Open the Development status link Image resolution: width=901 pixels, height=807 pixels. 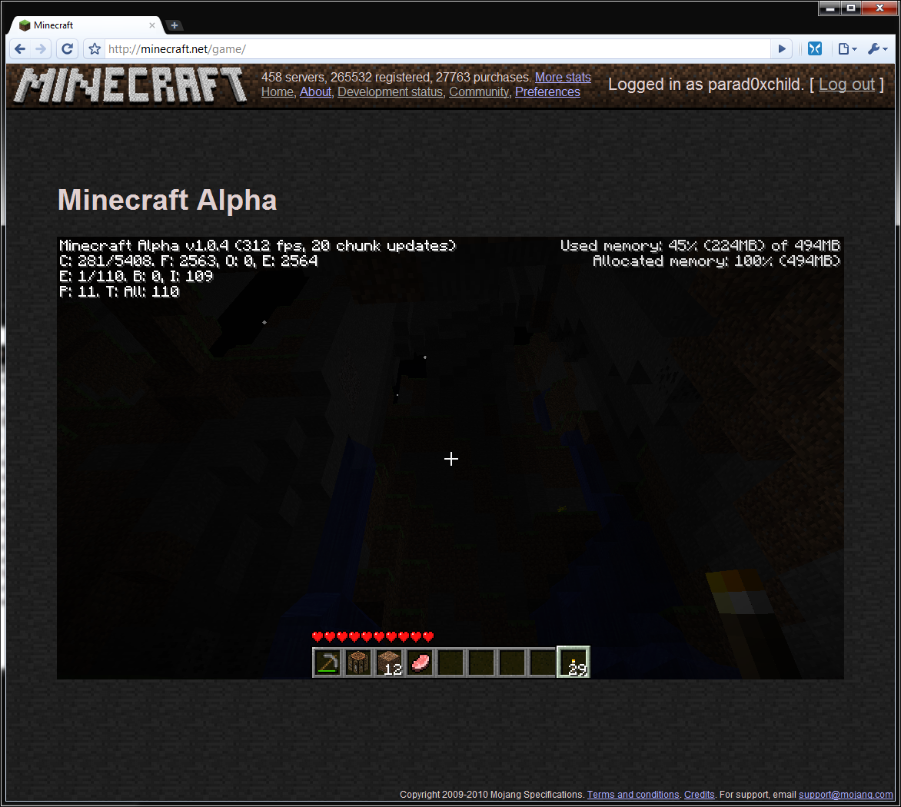coord(391,92)
